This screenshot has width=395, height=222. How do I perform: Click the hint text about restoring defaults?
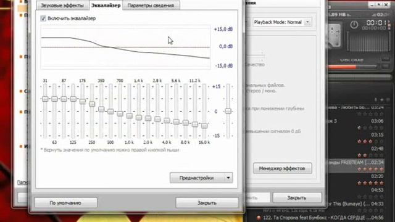(110, 150)
